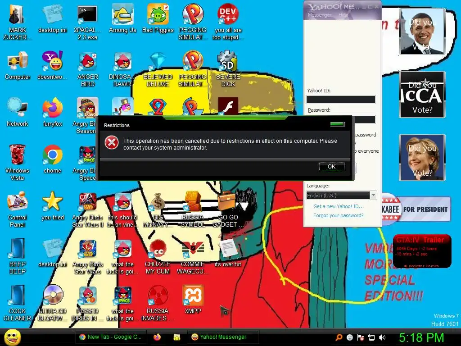
Task: Open the BEJEWED DELUXE diamond icon
Action: coord(158,69)
